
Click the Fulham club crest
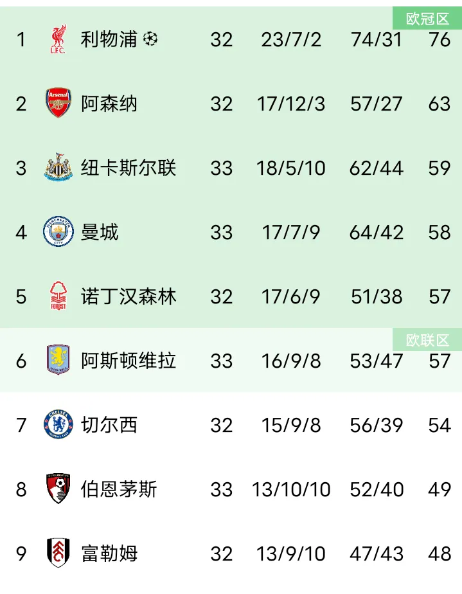coord(58,553)
